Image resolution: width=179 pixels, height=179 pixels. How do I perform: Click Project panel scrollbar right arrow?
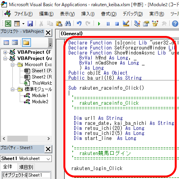[49, 139]
